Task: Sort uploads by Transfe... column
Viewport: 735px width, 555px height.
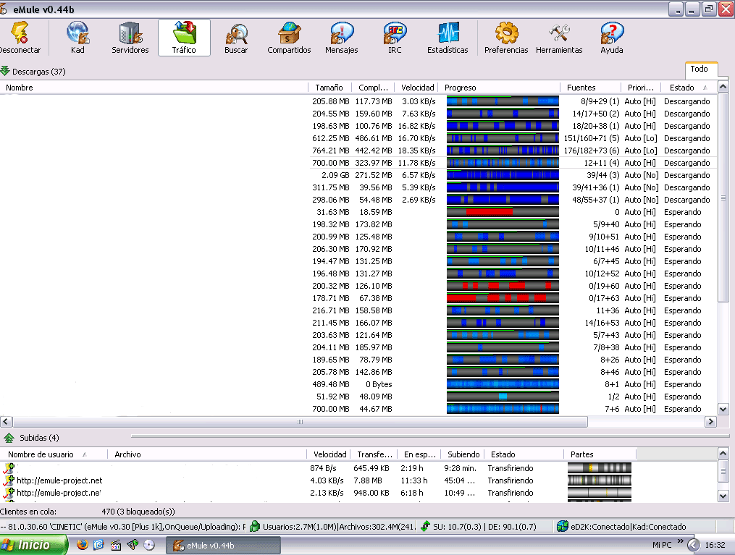Action: coord(374,454)
